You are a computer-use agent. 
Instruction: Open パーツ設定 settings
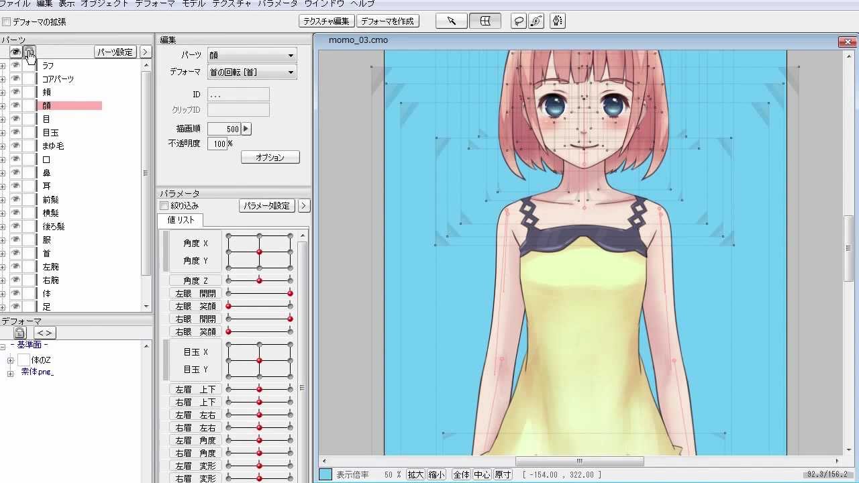[x=115, y=52]
